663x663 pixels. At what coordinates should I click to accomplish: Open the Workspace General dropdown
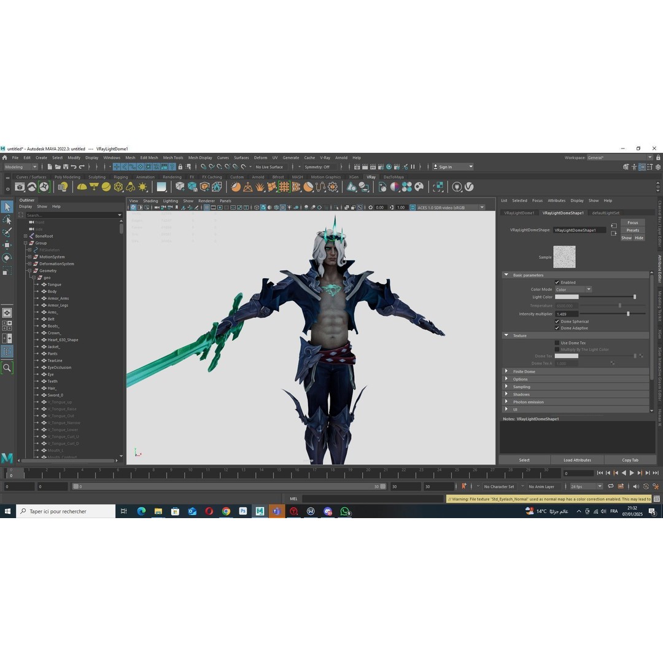click(619, 158)
